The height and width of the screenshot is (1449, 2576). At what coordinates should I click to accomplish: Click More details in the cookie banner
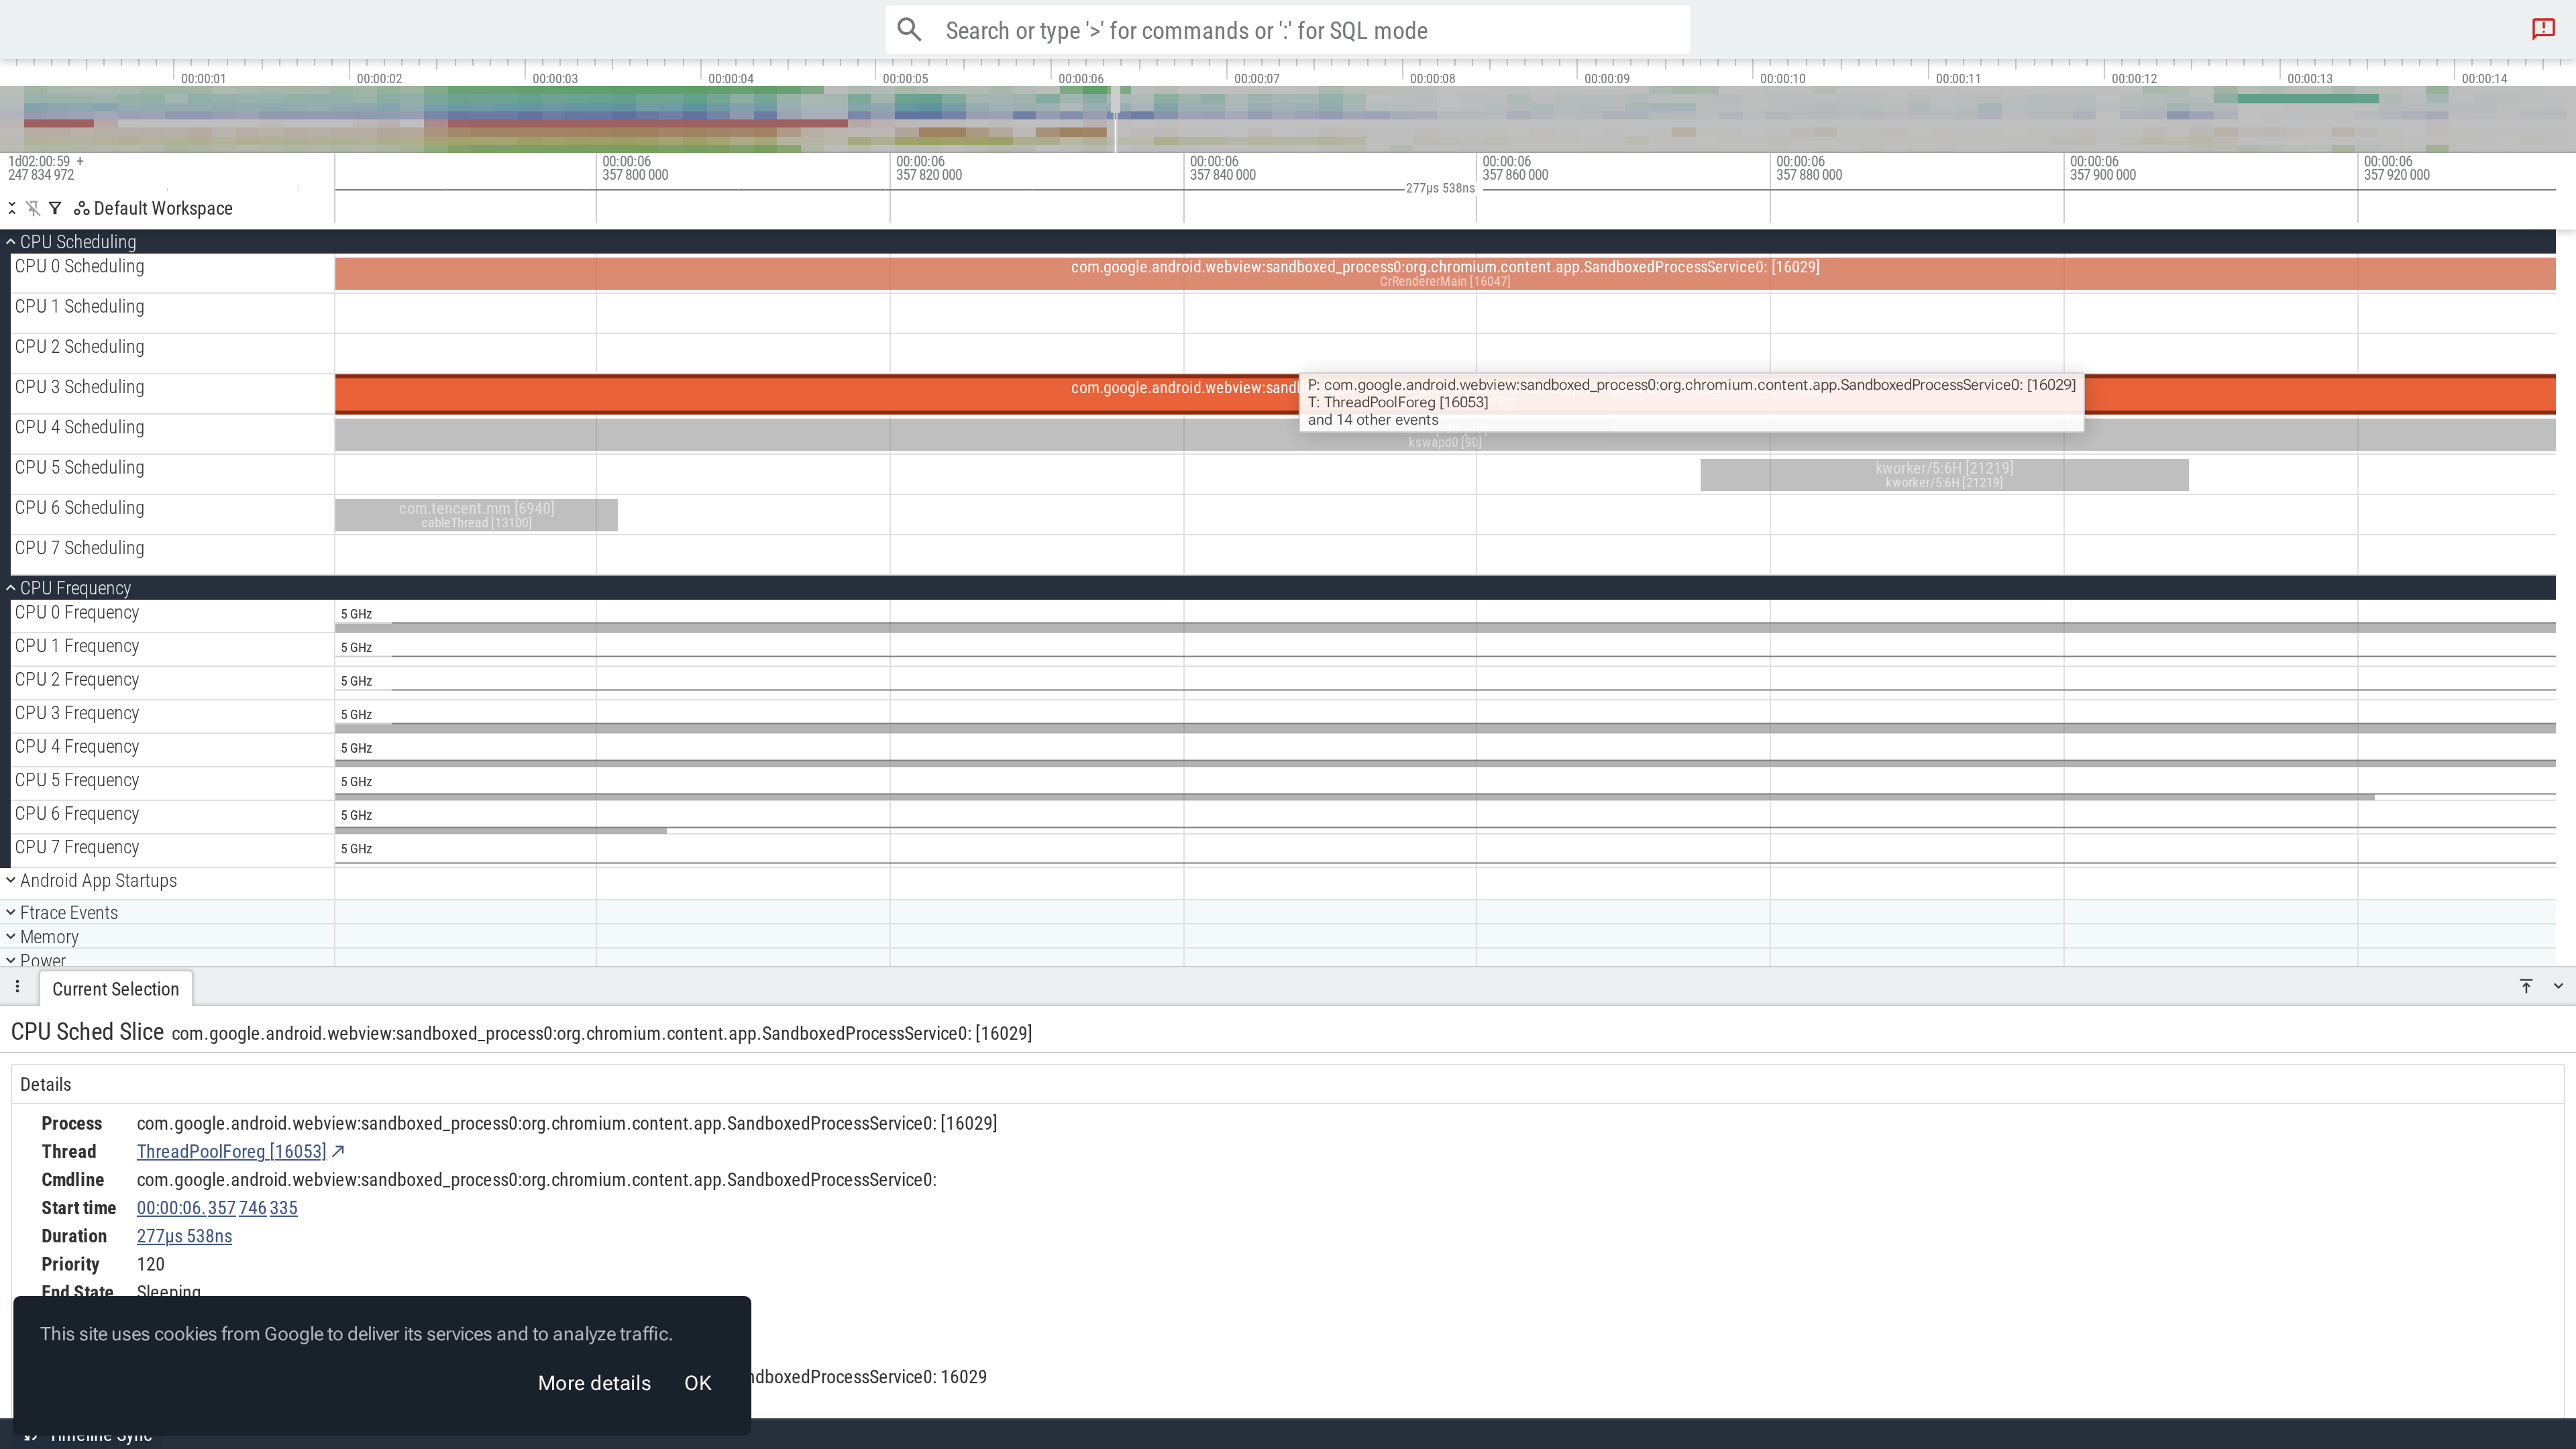point(594,1383)
